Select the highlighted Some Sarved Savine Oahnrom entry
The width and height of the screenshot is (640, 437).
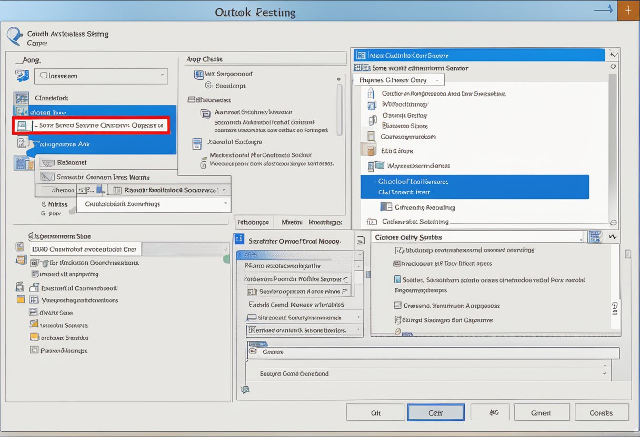pos(91,126)
